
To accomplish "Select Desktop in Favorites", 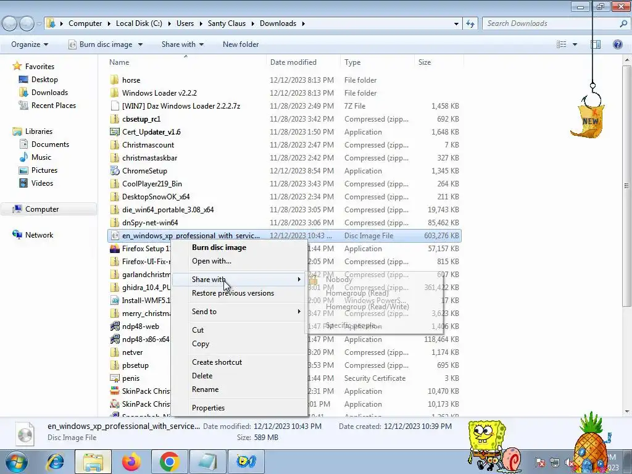I will (x=44, y=80).
